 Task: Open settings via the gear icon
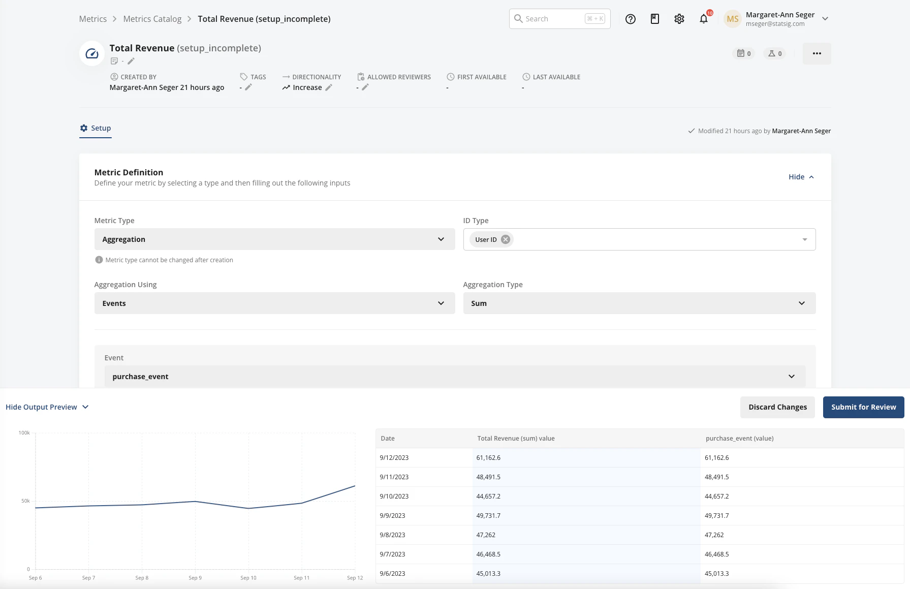click(x=679, y=19)
